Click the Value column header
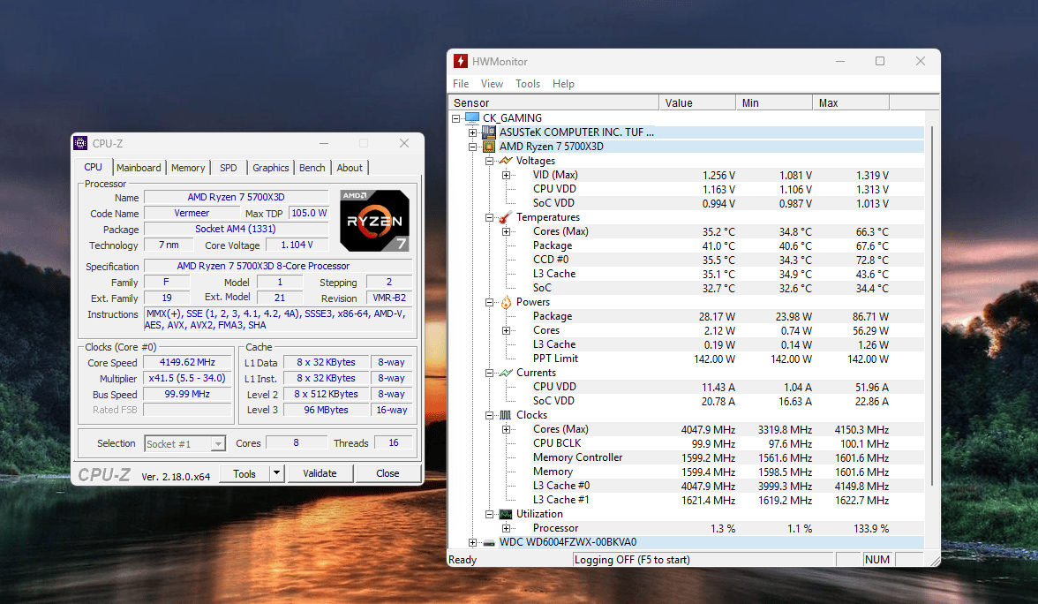The height and width of the screenshot is (604, 1038). pyautogui.click(x=697, y=102)
